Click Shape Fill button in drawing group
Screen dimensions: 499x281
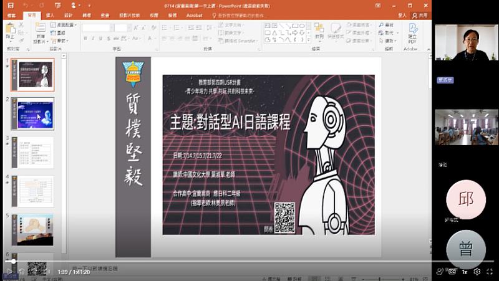click(x=358, y=25)
